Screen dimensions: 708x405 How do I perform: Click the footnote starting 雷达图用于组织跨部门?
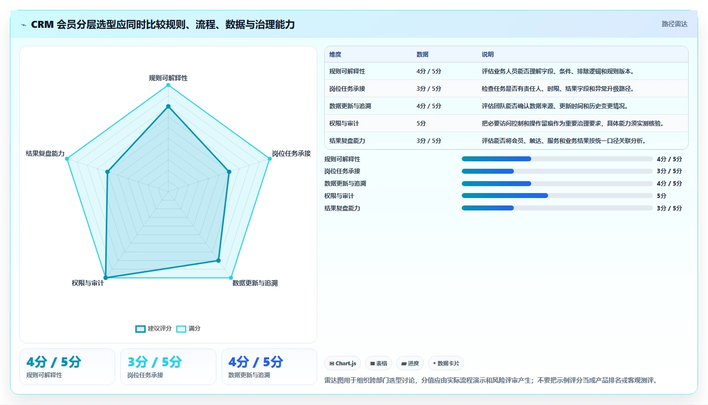click(491, 380)
